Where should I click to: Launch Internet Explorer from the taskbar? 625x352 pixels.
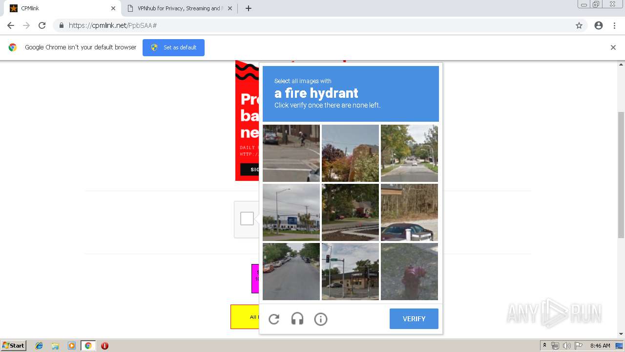(x=39, y=346)
